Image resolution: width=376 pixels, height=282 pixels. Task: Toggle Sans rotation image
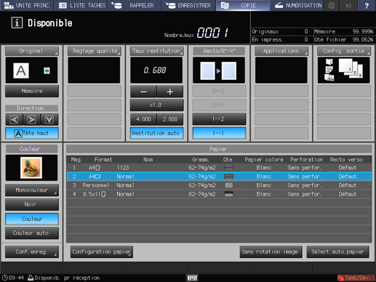point(271,252)
